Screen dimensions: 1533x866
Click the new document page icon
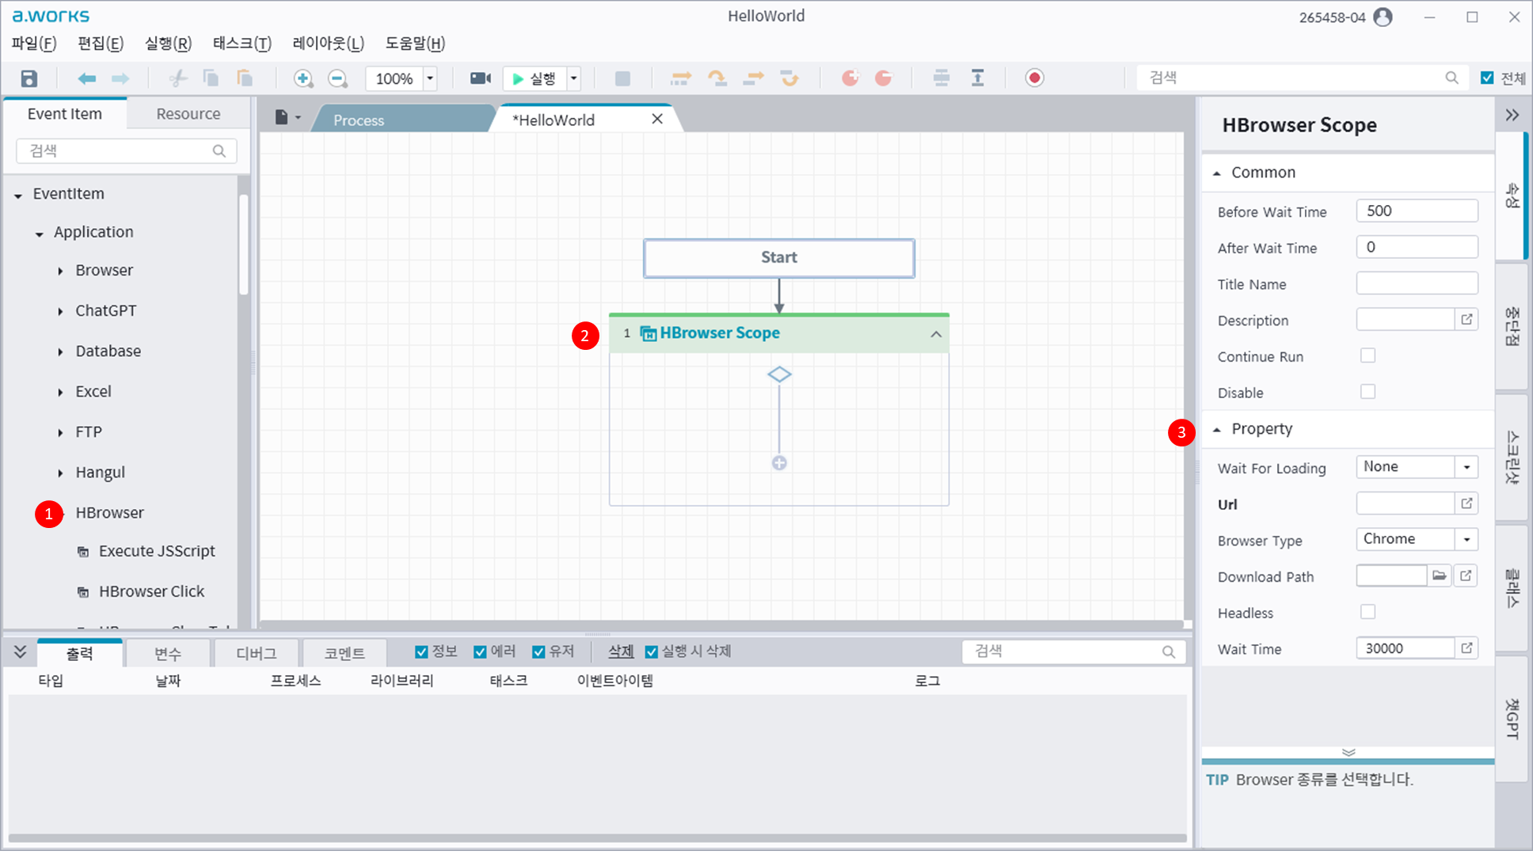coord(281,117)
